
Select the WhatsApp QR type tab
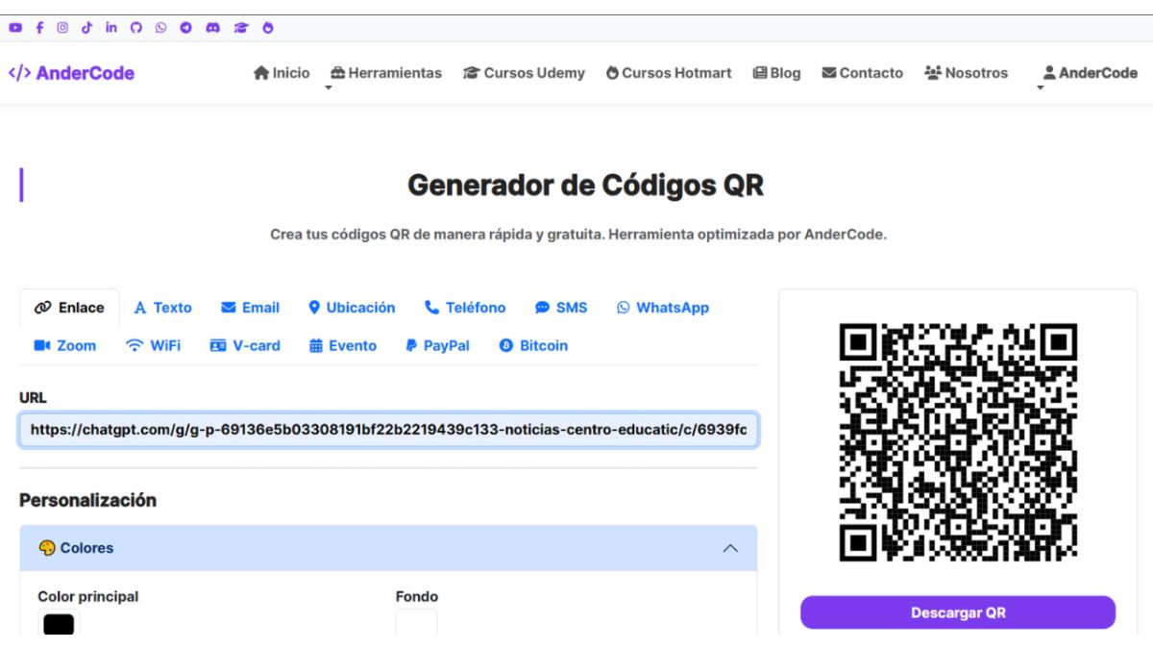(x=662, y=308)
